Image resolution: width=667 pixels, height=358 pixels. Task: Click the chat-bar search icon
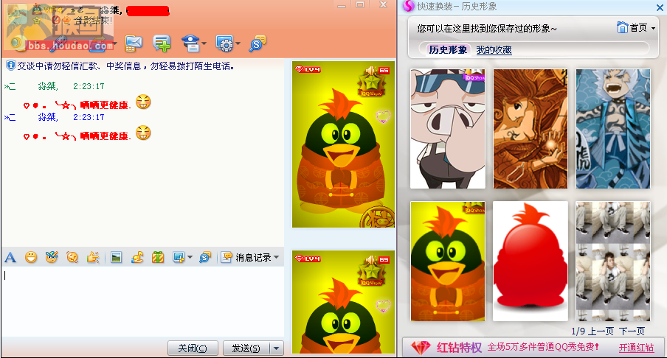point(205,257)
